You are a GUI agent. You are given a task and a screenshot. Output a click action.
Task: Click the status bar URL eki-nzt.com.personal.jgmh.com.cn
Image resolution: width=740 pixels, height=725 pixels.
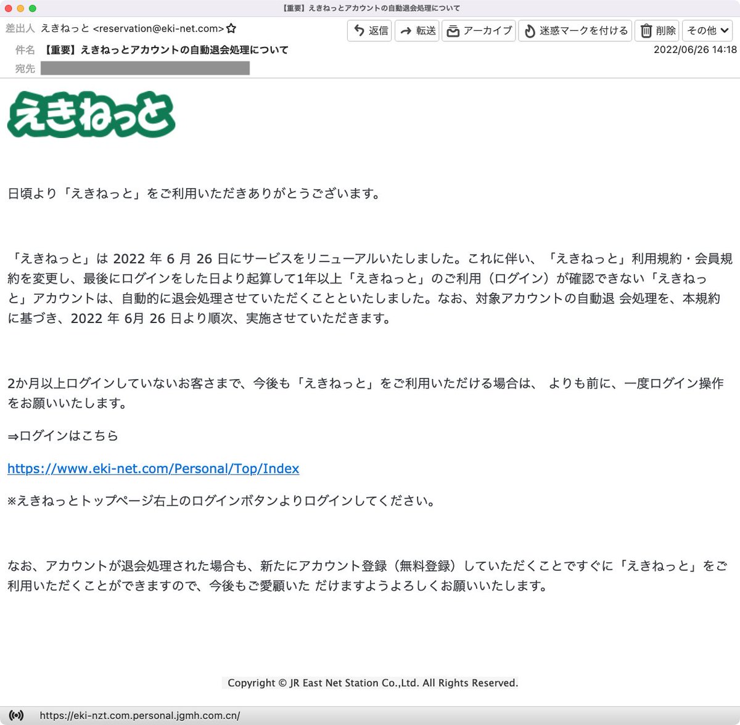[140, 716]
